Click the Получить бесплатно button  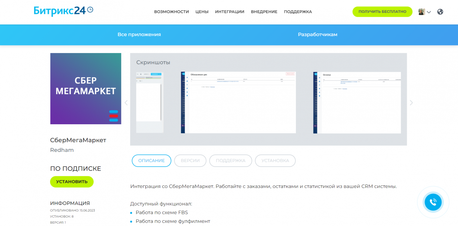382,12
